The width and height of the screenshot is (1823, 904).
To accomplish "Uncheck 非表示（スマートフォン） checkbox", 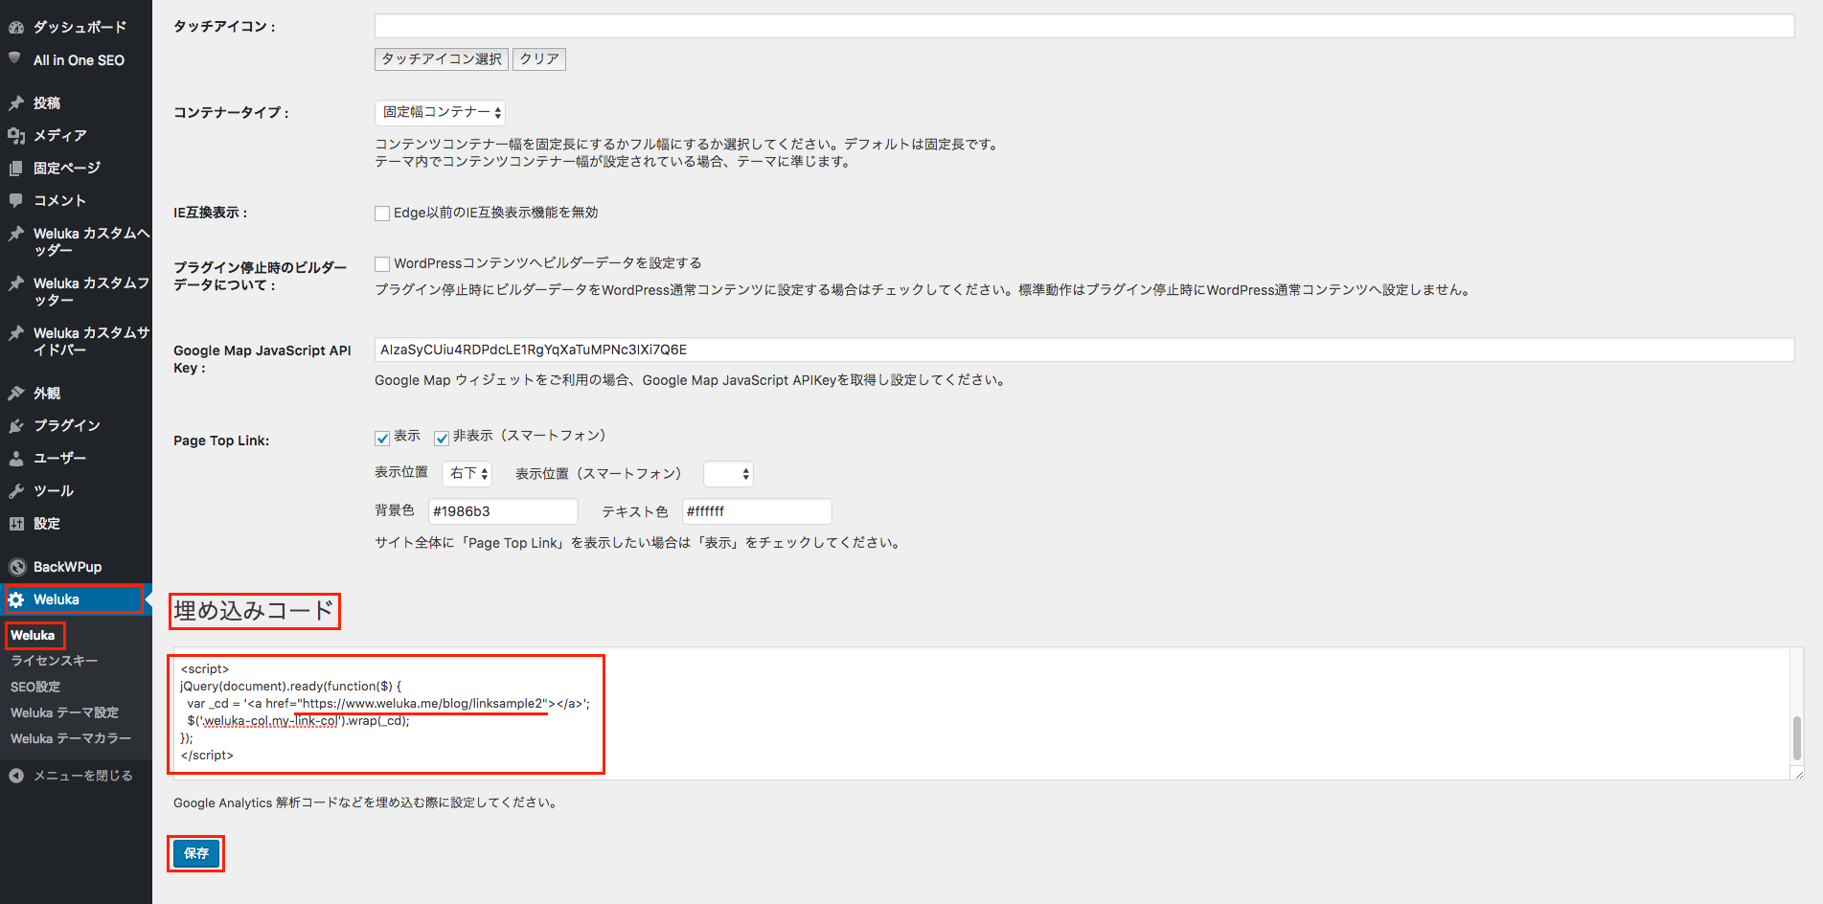I will [x=442, y=438].
